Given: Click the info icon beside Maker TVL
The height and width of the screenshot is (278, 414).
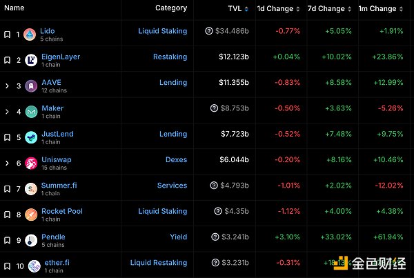Looking at the screenshot, I should 214,108.
